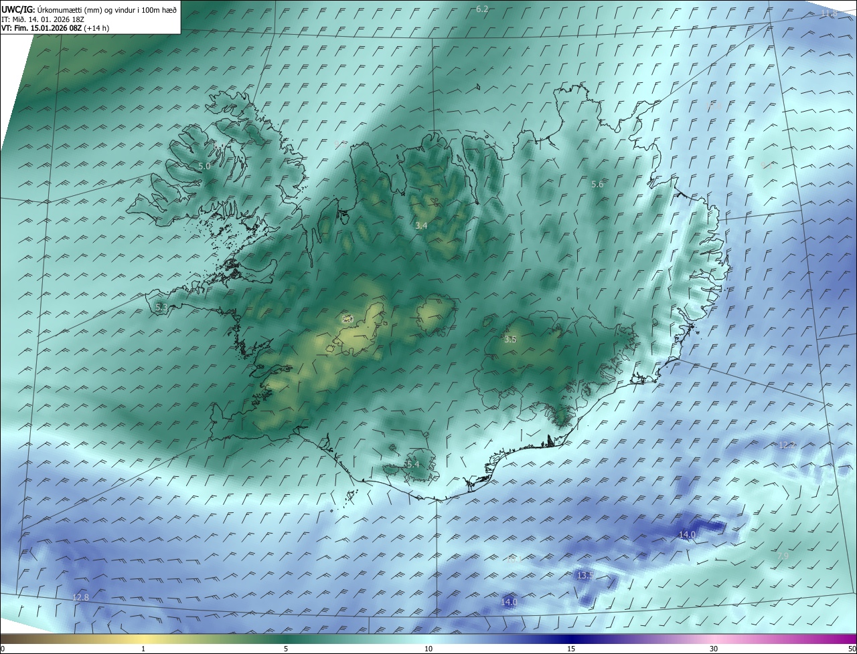Click the 5.4 value label

pyautogui.click(x=412, y=464)
